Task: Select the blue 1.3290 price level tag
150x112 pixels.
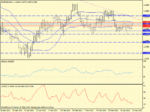Action: point(146,16)
